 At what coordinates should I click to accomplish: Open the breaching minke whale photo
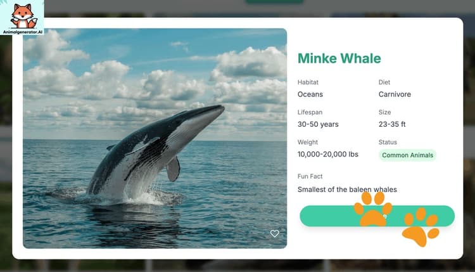(x=155, y=138)
